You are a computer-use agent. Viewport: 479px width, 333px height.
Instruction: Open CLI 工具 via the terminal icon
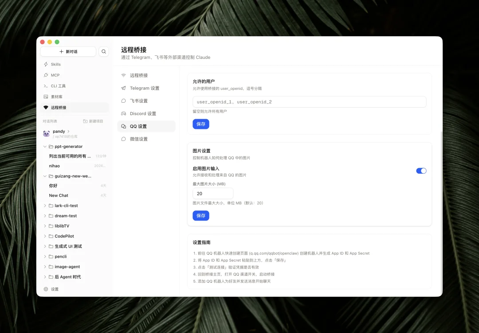coord(45,85)
